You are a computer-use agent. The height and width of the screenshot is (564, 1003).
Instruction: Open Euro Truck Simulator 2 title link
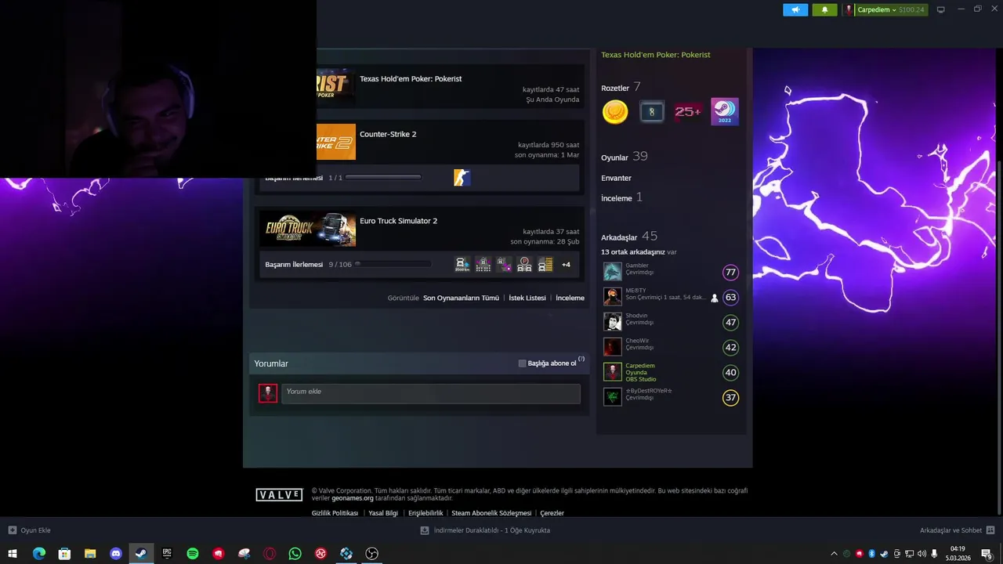pos(398,221)
